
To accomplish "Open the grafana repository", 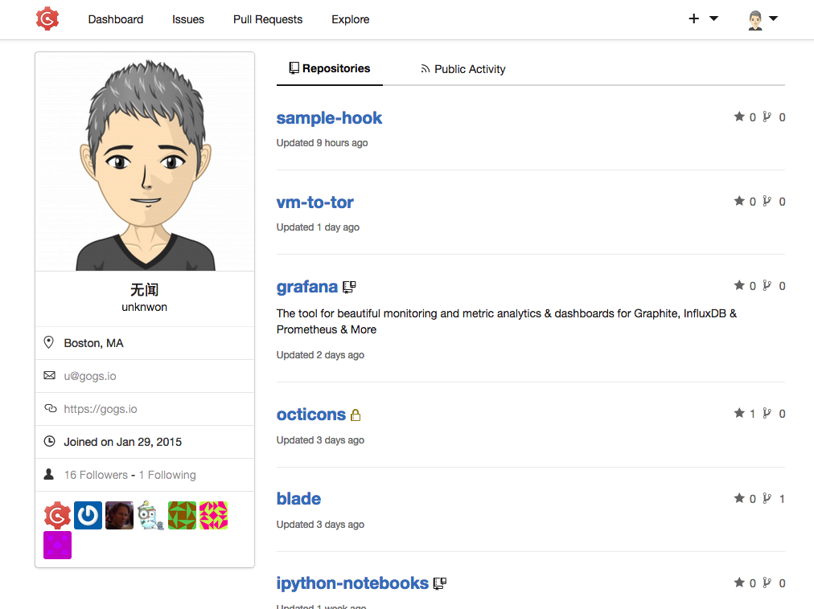I will [x=306, y=286].
